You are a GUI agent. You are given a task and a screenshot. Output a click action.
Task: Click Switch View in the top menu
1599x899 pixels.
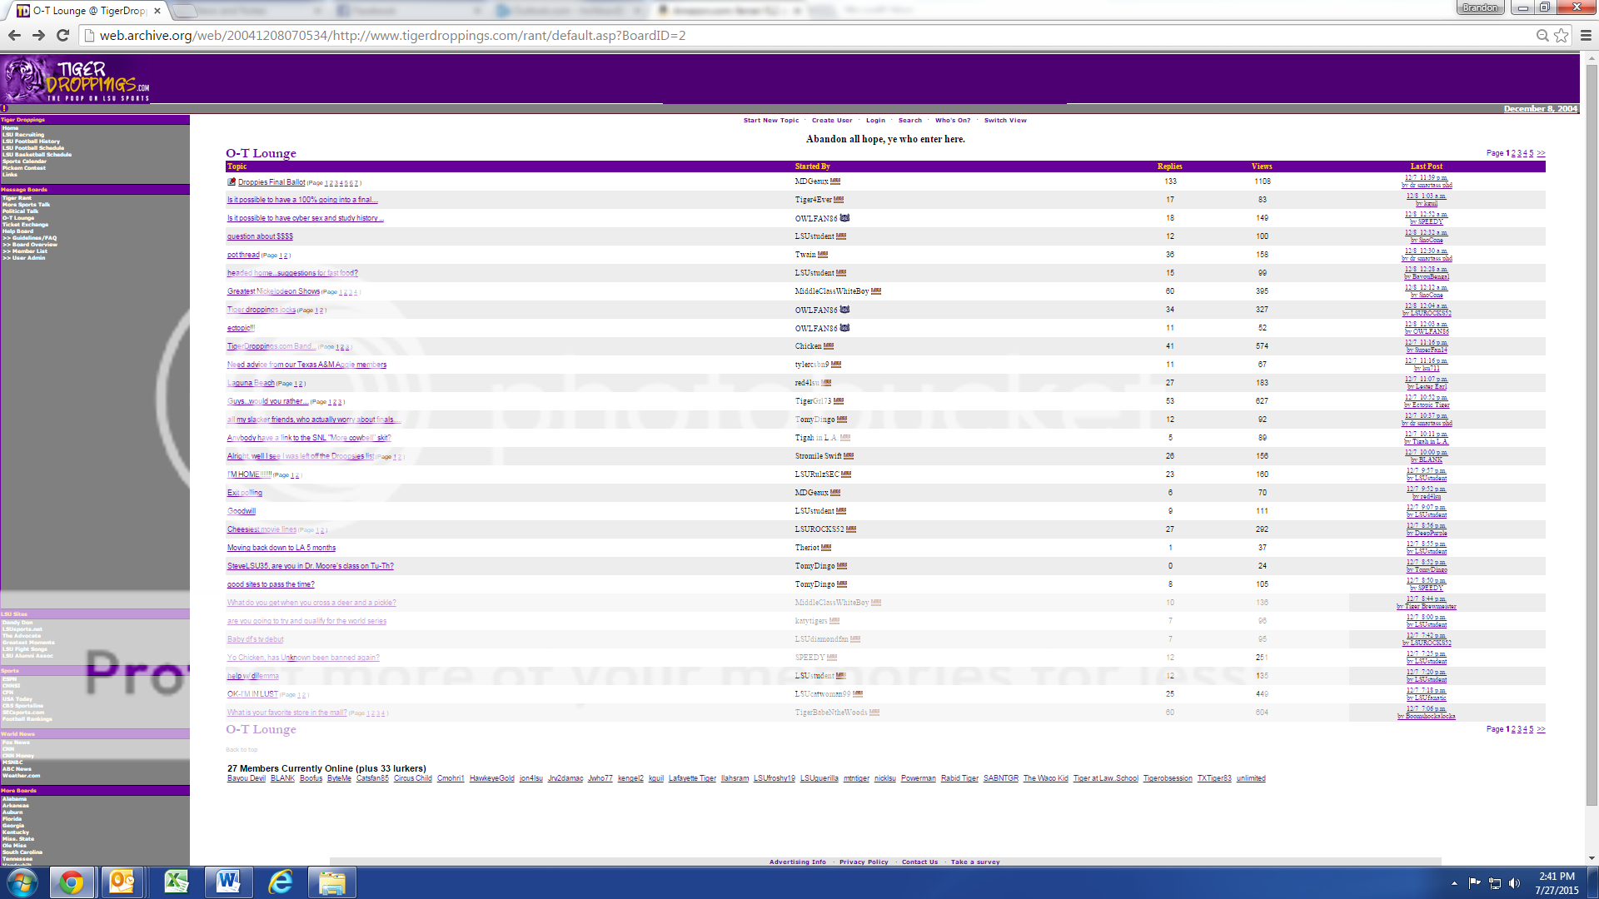[1005, 121]
